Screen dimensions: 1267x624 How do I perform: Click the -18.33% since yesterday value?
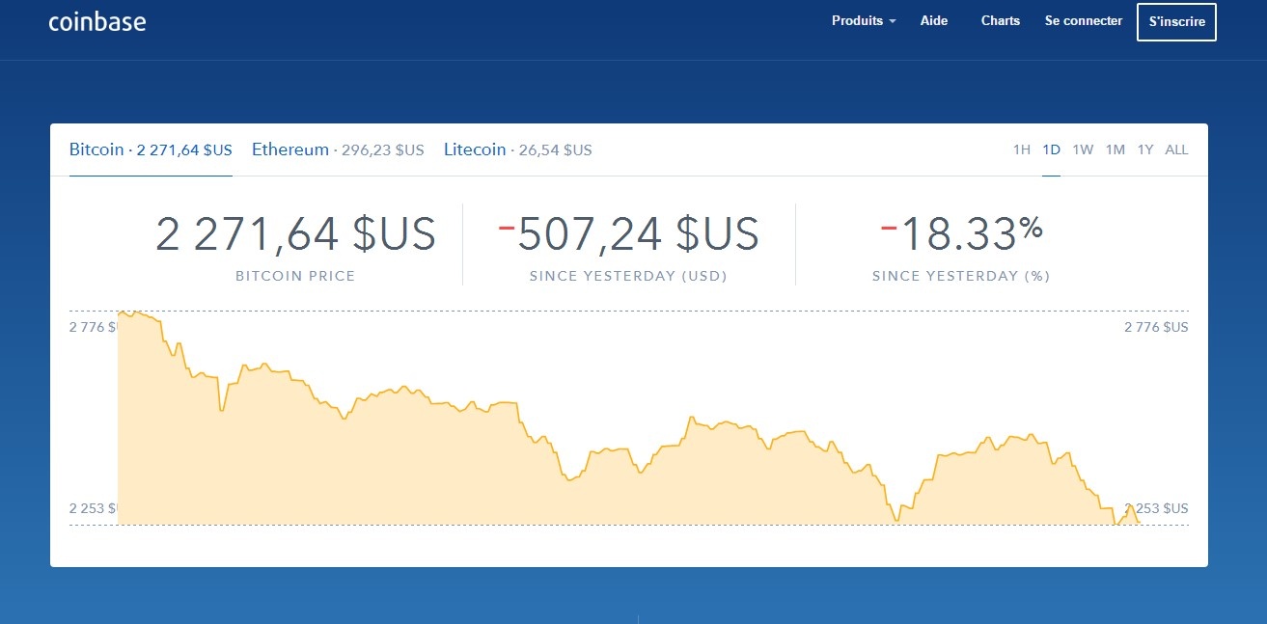(x=960, y=231)
